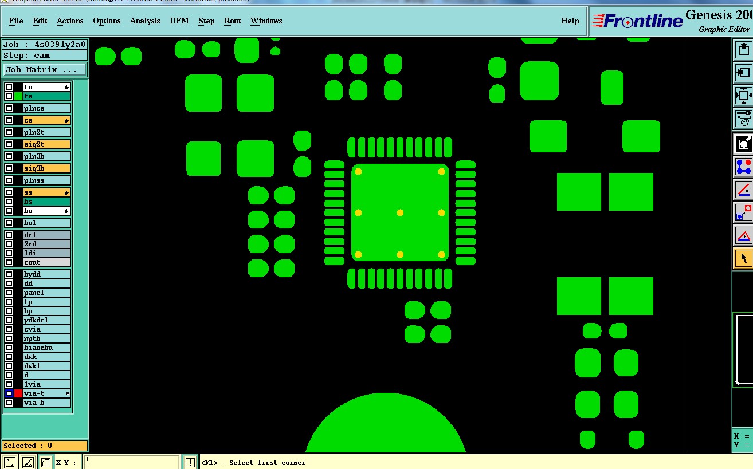753x469 pixels.
Task: Click the diagonal arrow icon at bottom-left
Action: click(x=9, y=462)
